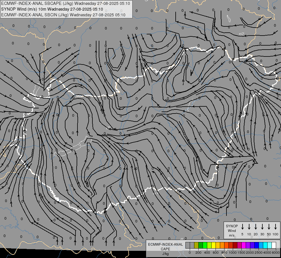The height and width of the screenshot is (258, 281).
Task: Click 'ECMWF-INDEX-ANAL' in the CAPE legend
Action: click(165, 245)
